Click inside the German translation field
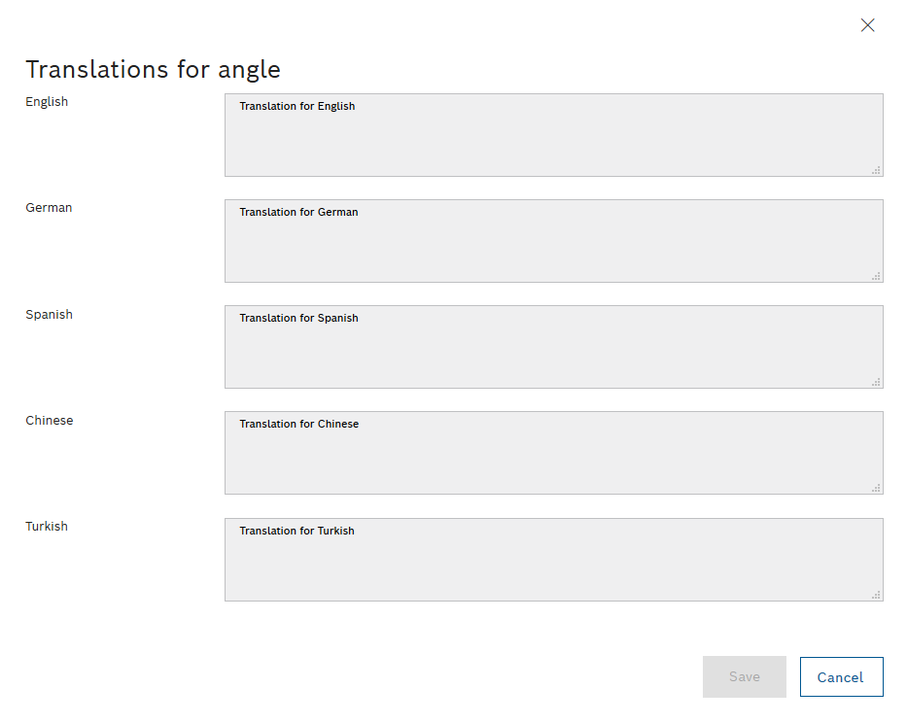Image resolution: width=907 pixels, height=723 pixels. pos(553,241)
